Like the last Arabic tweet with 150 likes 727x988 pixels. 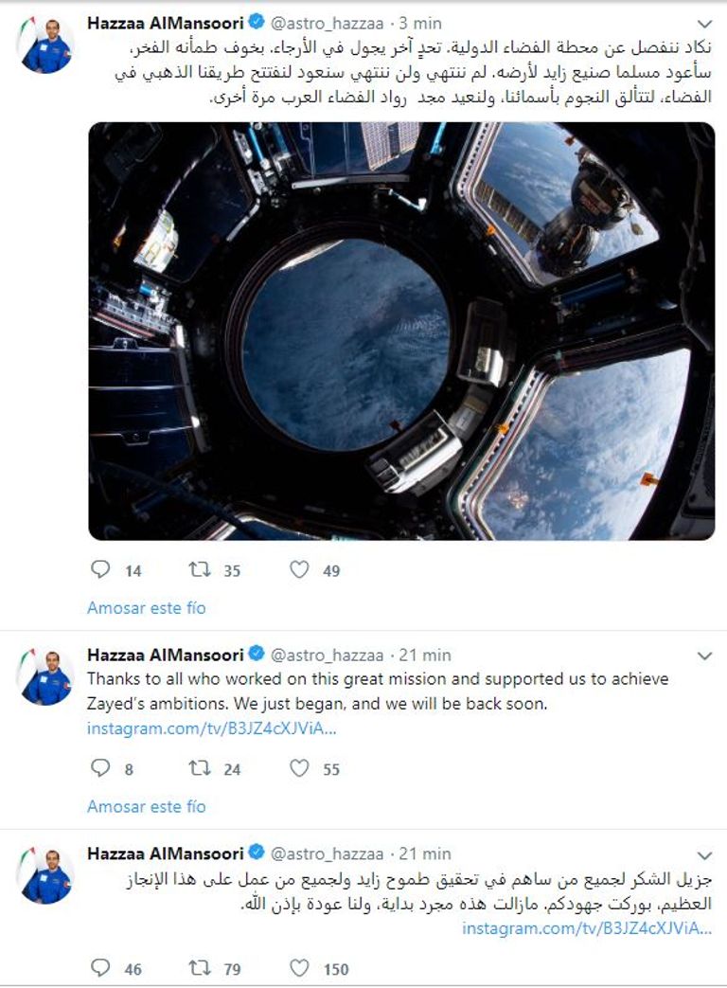(299, 967)
